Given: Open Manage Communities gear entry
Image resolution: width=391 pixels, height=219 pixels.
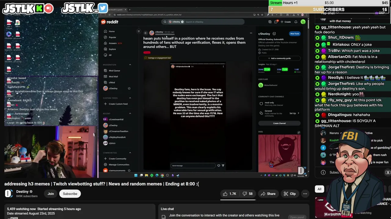Looking at the screenshot, I should (x=116, y=165).
